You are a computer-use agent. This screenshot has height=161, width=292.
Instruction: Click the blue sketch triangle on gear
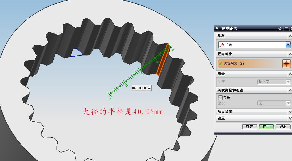point(76,53)
